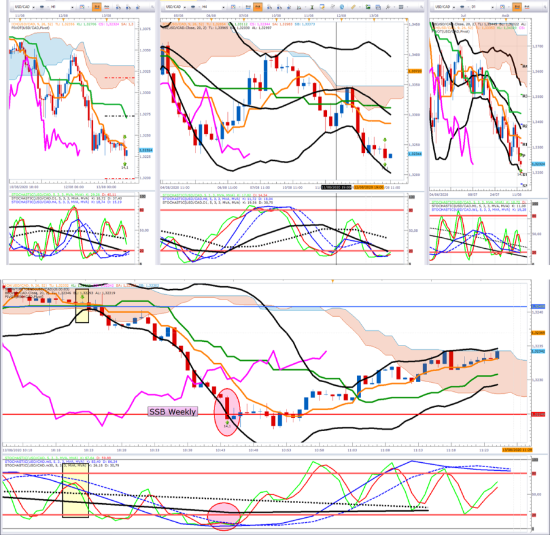Click the 1,32324 price label on H1 axis
The image size is (550, 535).
coord(146,150)
